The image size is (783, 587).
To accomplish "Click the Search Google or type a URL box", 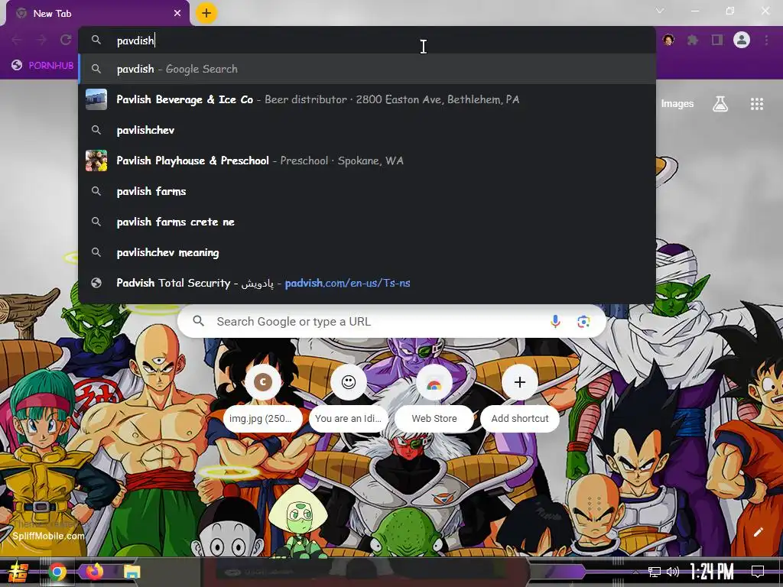I will 392,322.
